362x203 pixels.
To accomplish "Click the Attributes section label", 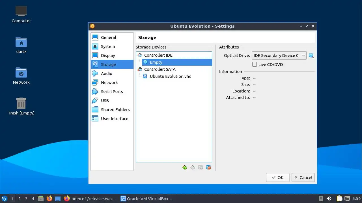I will [x=229, y=47].
